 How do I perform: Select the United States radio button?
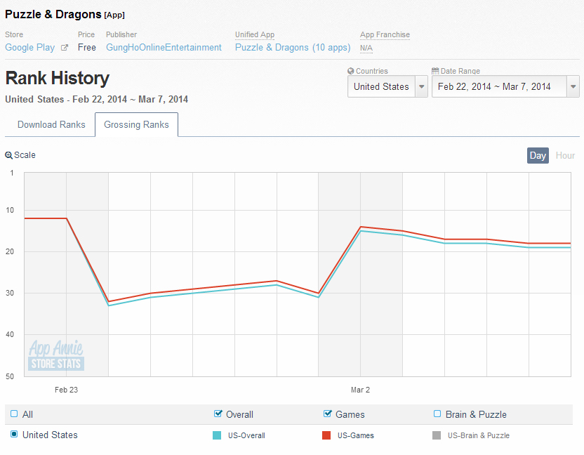point(14,435)
